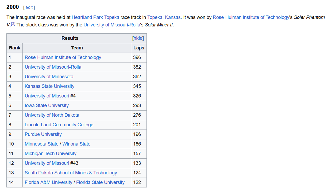332x192 pixels.
Task: Collapse the Results table with hide
Action: (x=138, y=38)
